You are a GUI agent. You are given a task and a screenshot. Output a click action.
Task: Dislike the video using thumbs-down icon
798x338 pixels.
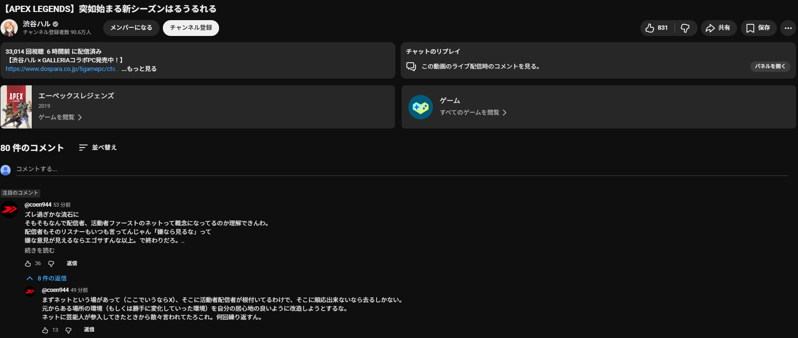pos(685,28)
